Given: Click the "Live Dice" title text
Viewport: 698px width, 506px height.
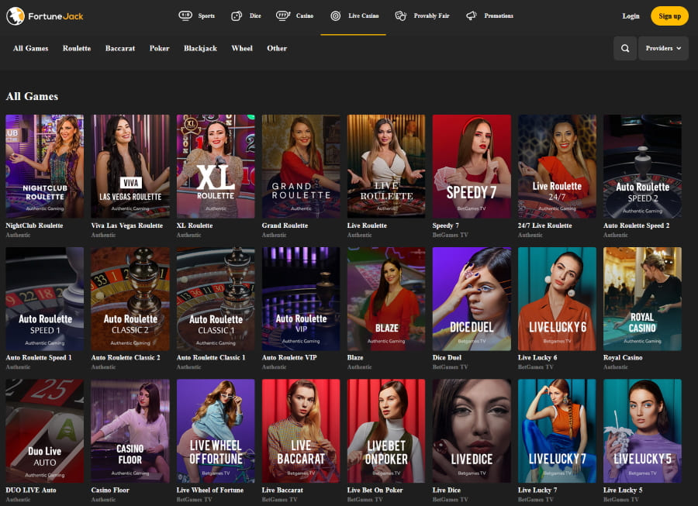Looking at the screenshot, I should 447,490.
